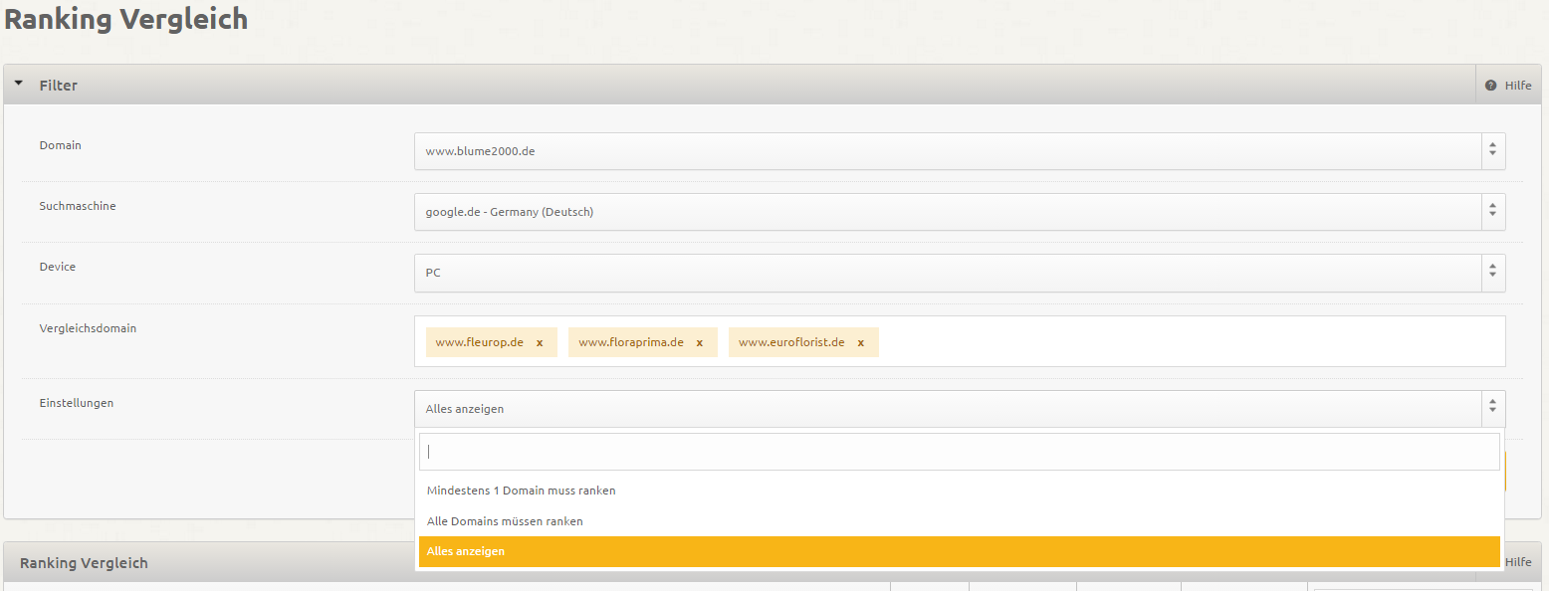Select Mindestens 1 Domain muss ranken
This screenshot has height=591, width=1549.
pos(960,491)
